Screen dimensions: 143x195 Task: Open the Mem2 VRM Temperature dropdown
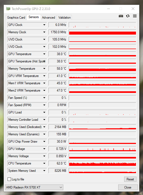click(x=44, y=90)
